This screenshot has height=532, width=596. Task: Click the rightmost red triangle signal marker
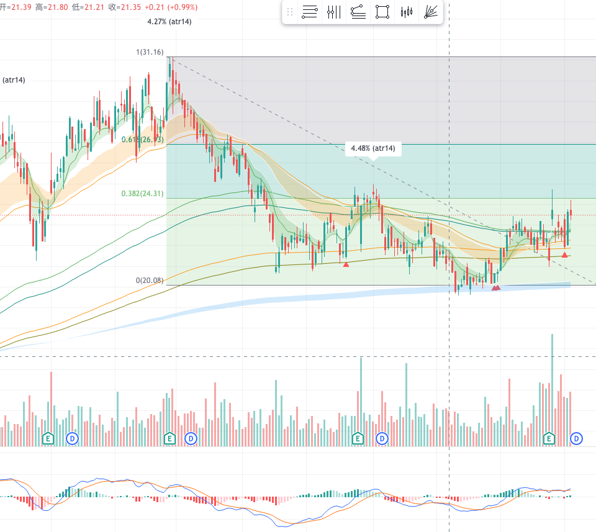(564, 255)
